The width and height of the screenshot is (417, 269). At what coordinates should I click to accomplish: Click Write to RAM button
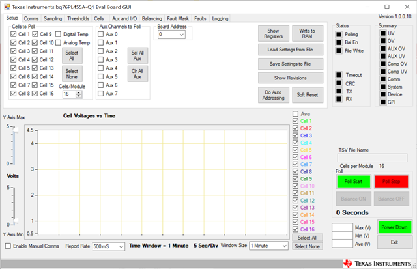click(x=308, y=33)
